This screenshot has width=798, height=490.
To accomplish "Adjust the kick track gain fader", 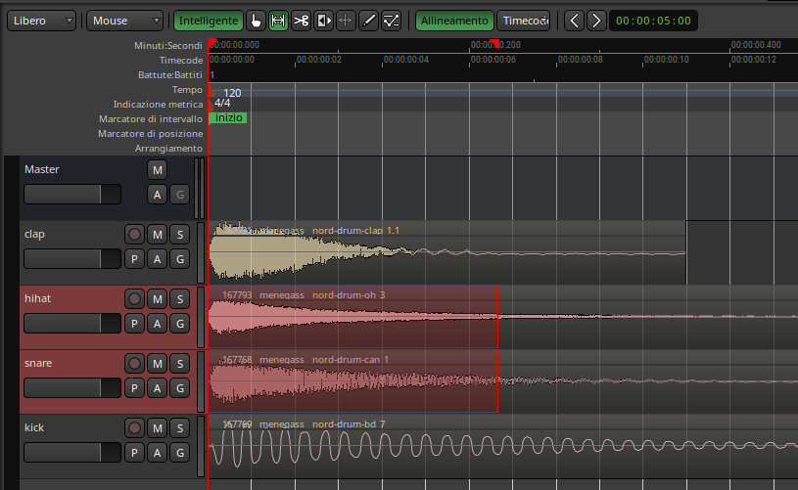I will [71, 453].
